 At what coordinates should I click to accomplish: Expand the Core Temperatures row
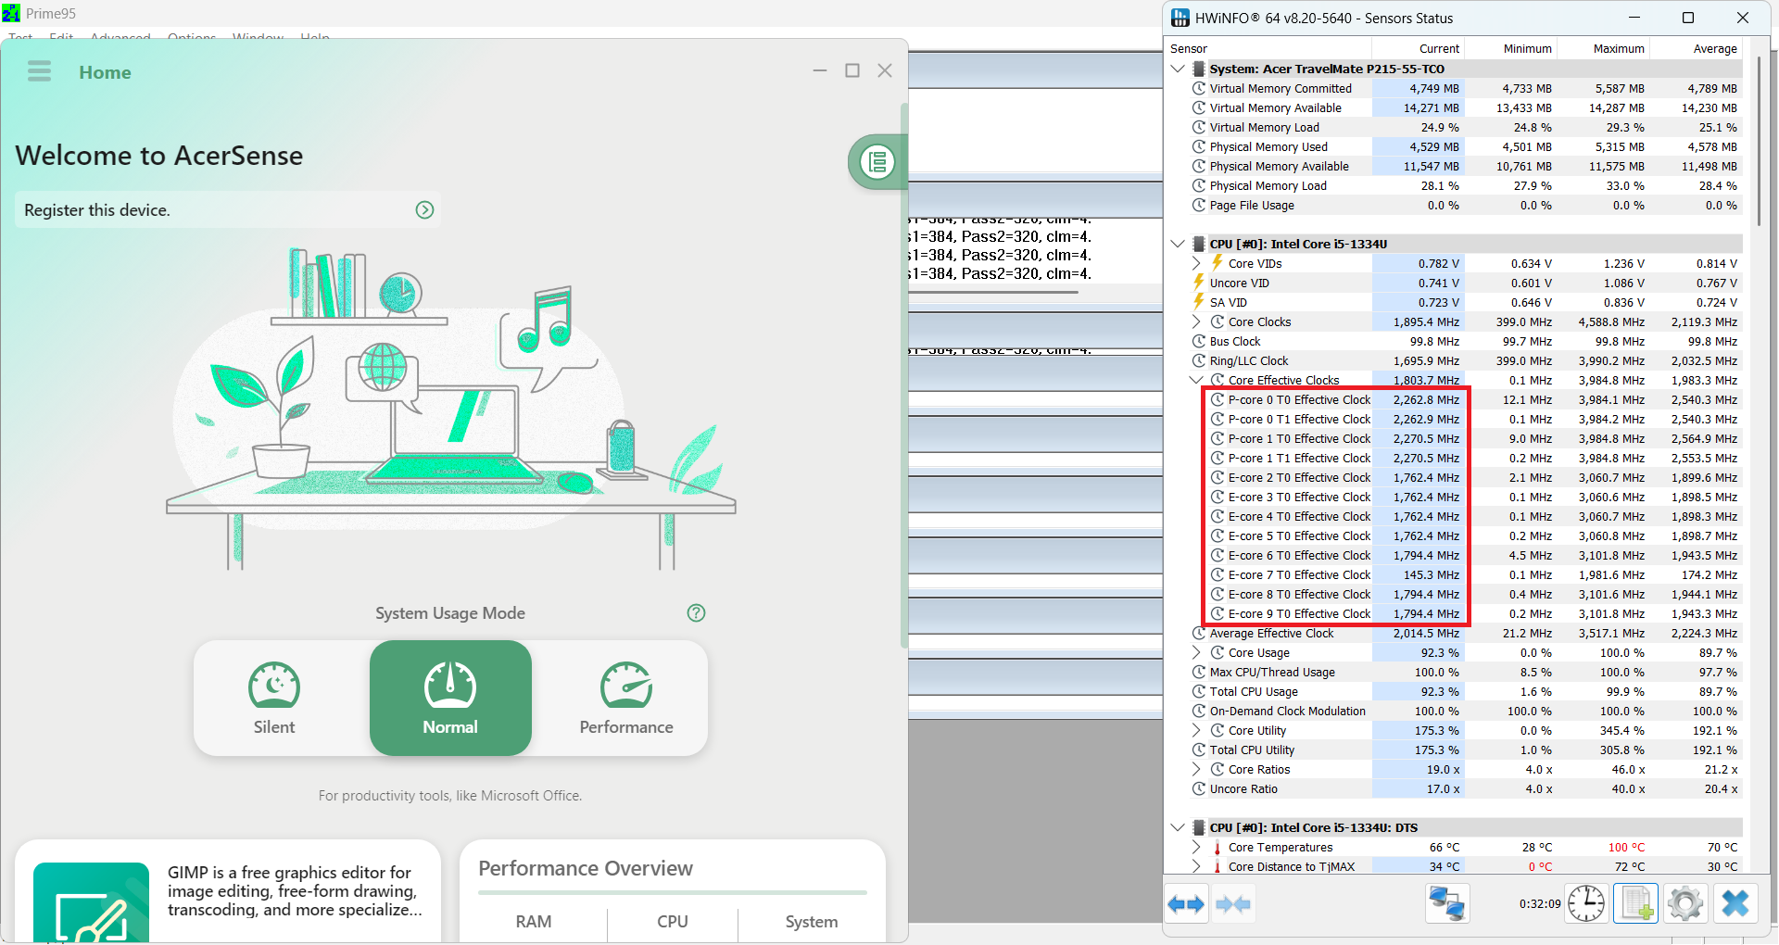(x=1196, y=847)
